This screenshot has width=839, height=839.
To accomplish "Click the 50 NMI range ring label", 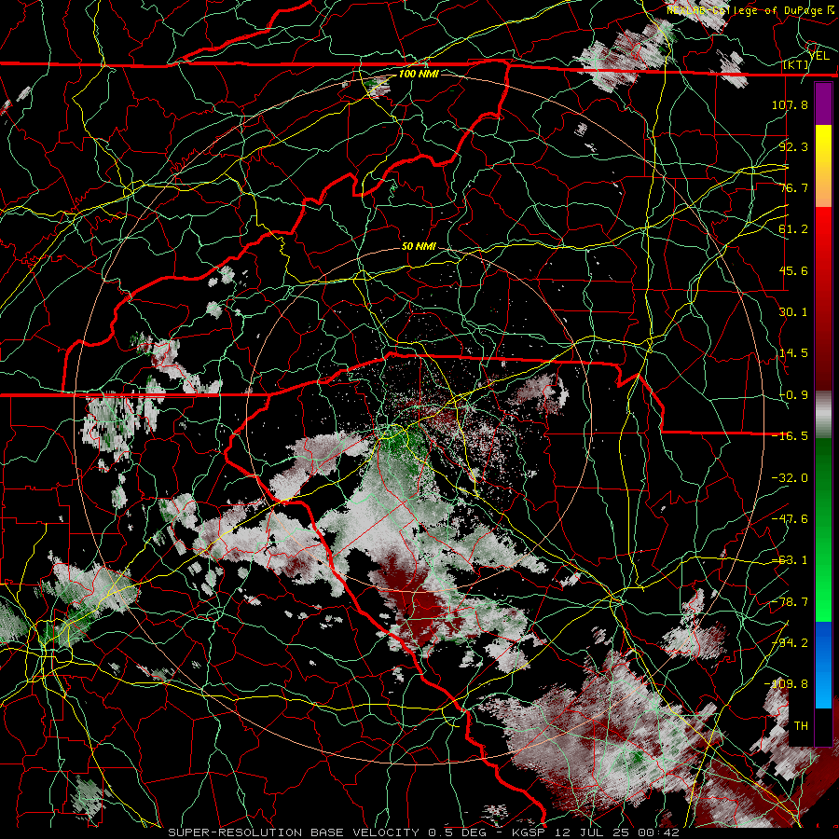I will [x=419, y=246].
